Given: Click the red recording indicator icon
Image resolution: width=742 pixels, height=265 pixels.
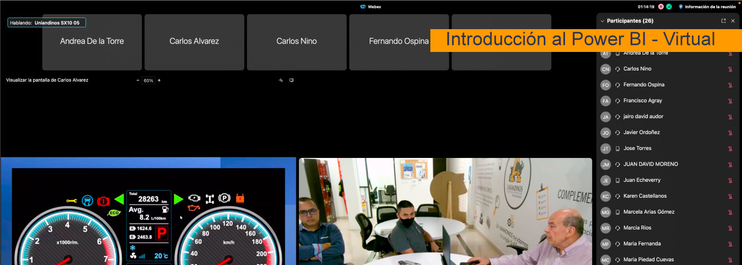Looking at the screenshot, I should [x=661, y=7].
